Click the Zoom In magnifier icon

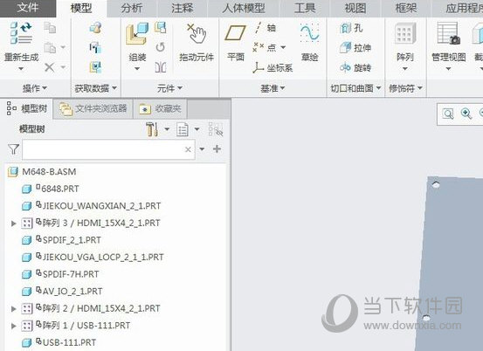point(466,114)
